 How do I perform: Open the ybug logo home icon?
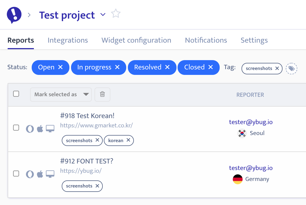[14, 15]
